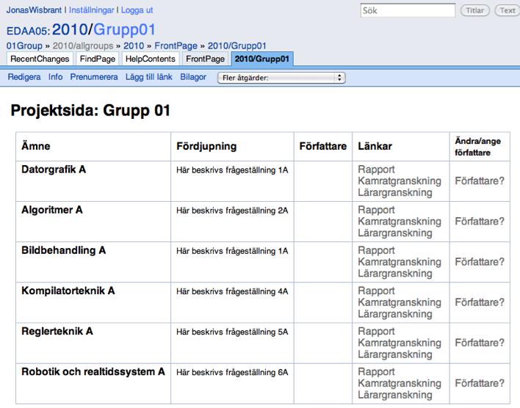Click the Sök search field
The image size is (520, 408).
point(408,10)
